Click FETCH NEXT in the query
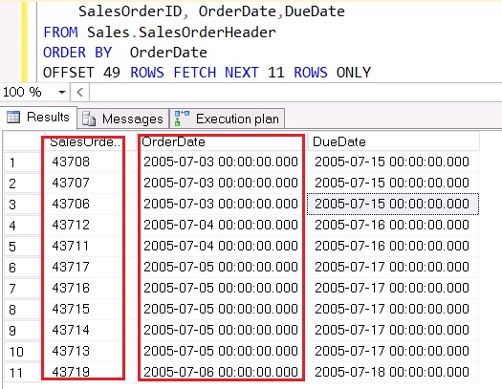 pyautogui.click(x=216, y=73)
